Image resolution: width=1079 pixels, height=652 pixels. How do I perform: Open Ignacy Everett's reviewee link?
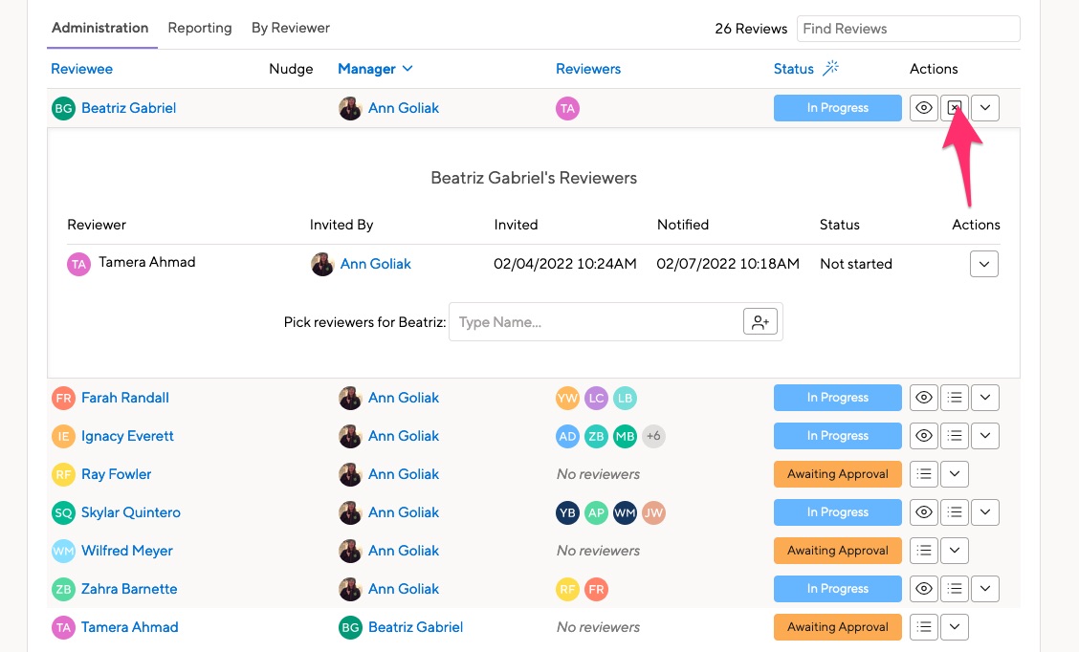tap(127, 436)
